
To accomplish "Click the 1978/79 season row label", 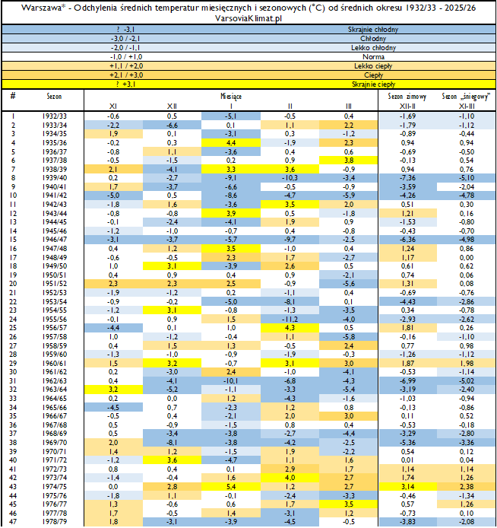I will tap(55, 521).
